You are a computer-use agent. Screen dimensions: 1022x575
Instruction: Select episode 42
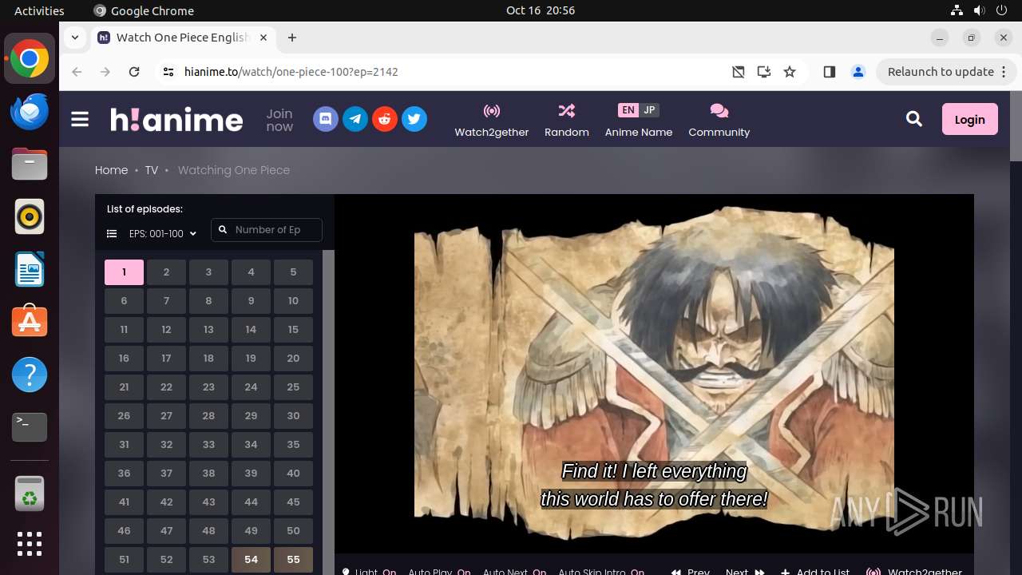[166, 502]
